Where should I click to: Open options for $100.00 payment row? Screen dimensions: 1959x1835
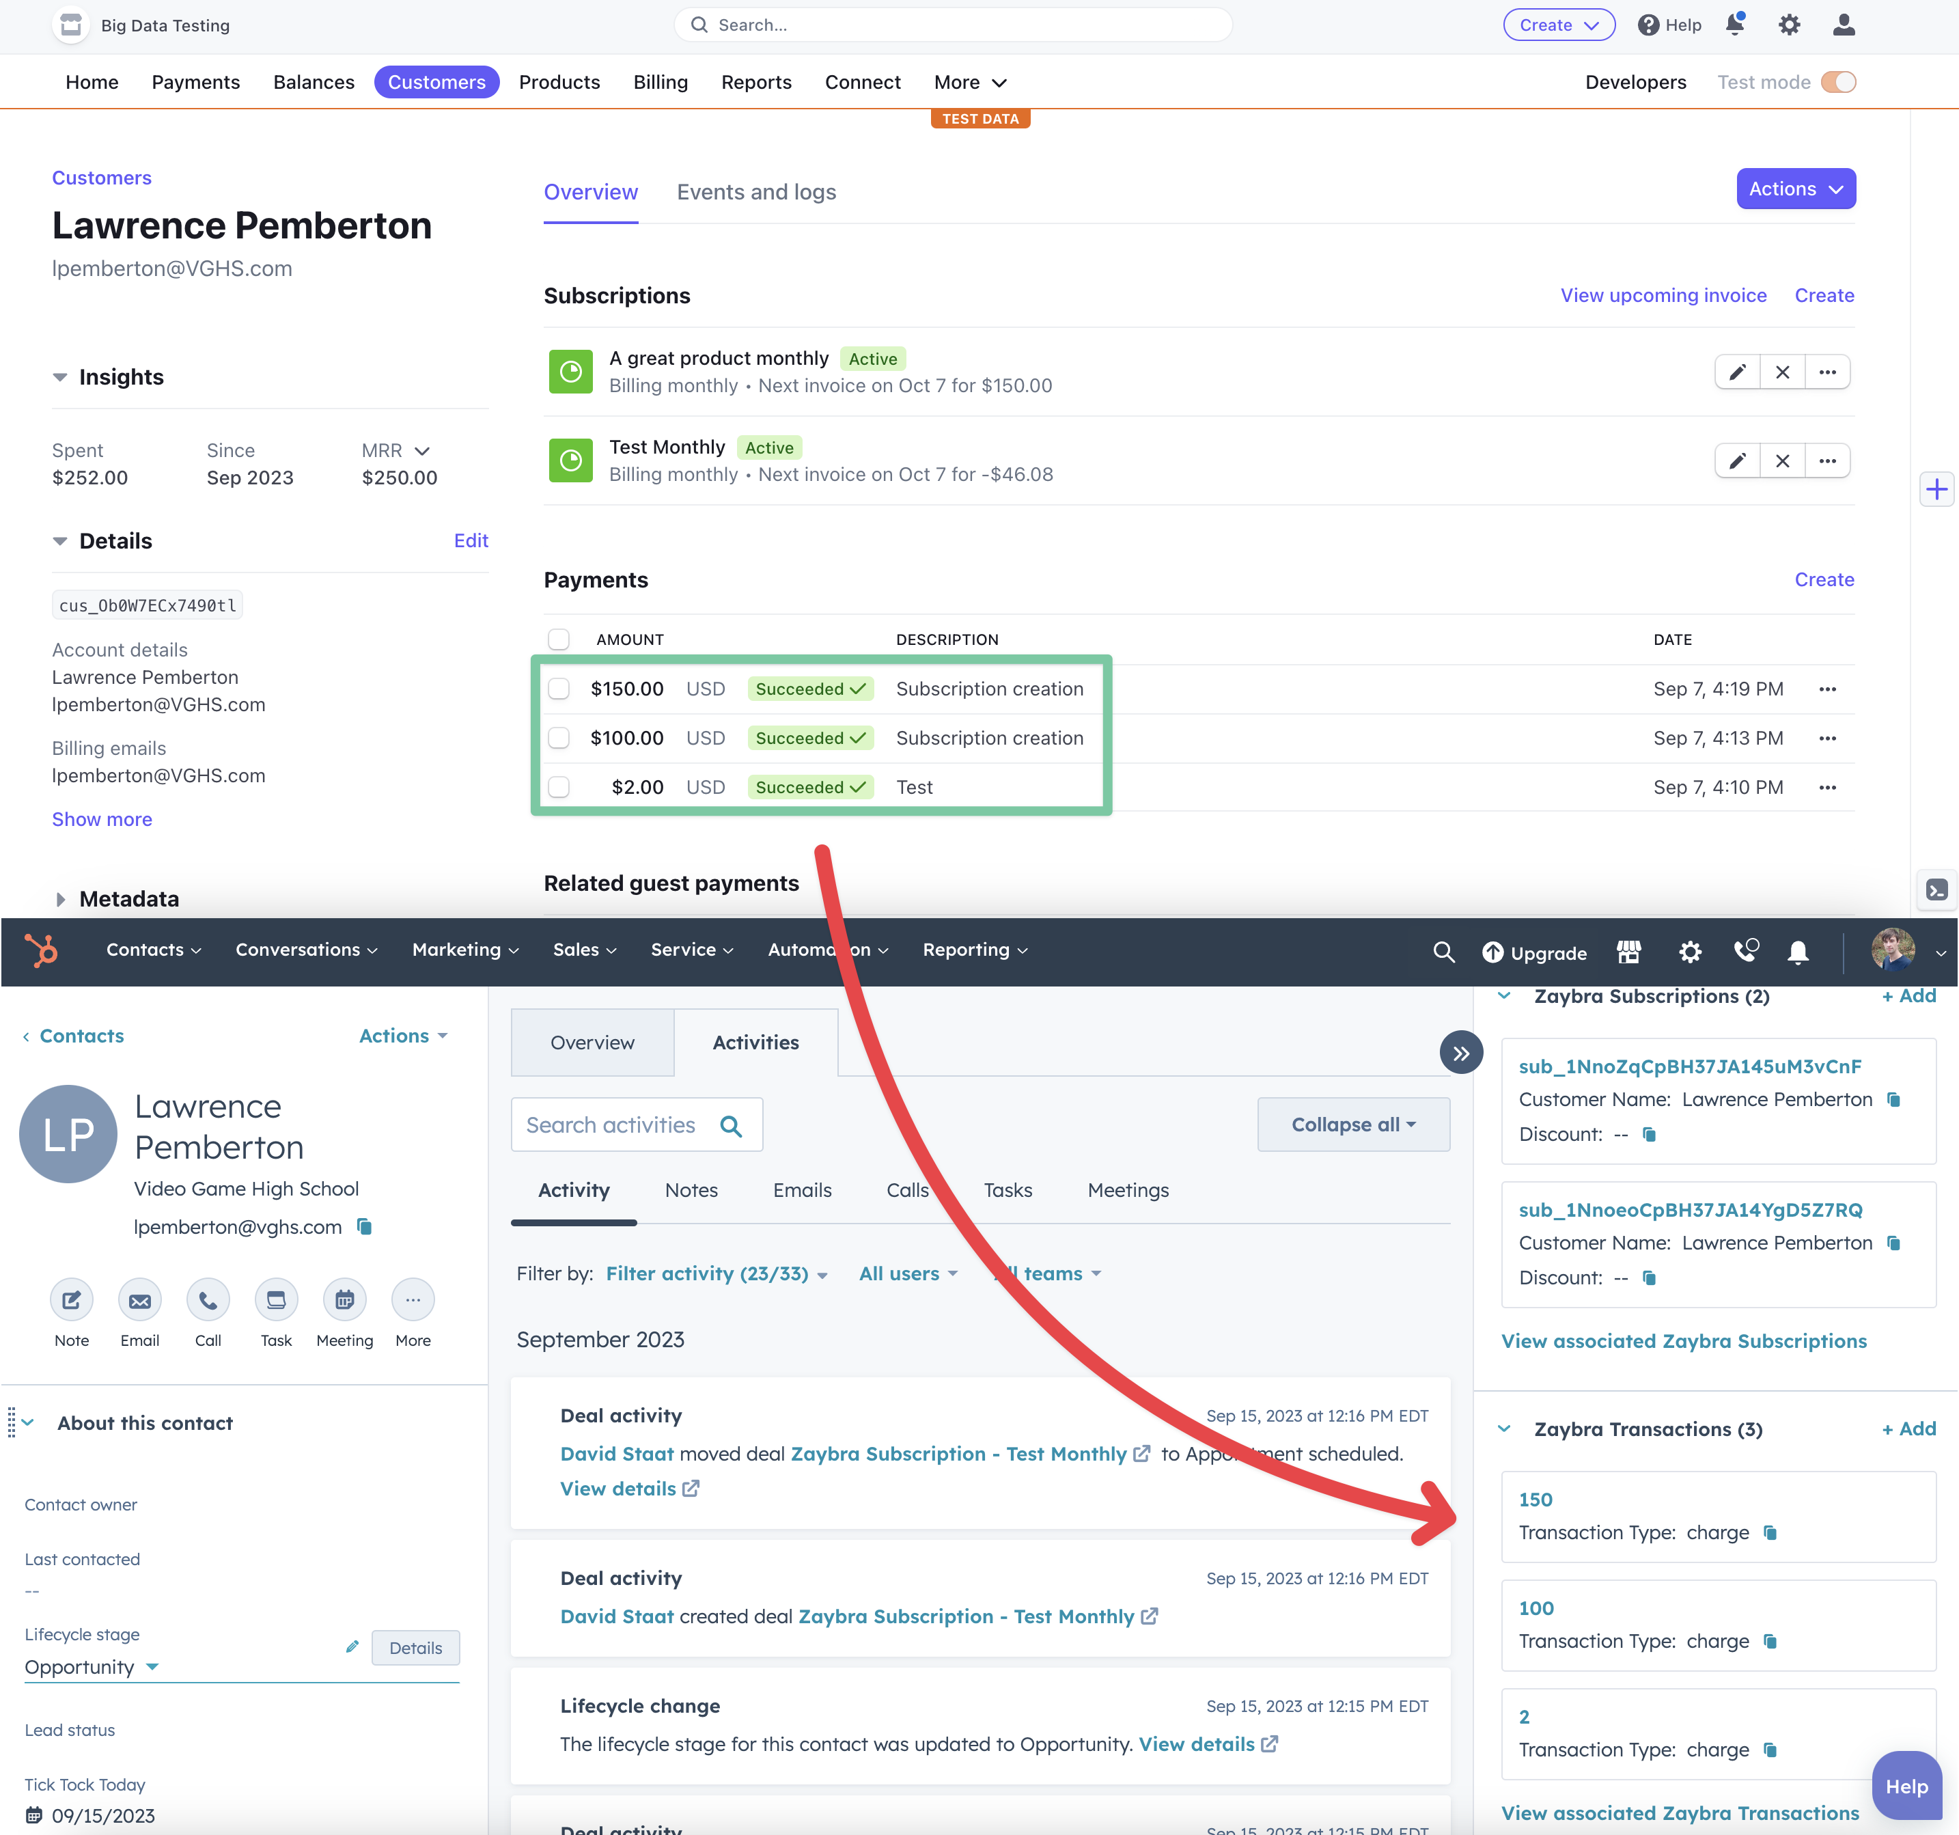coord(1828,738)
